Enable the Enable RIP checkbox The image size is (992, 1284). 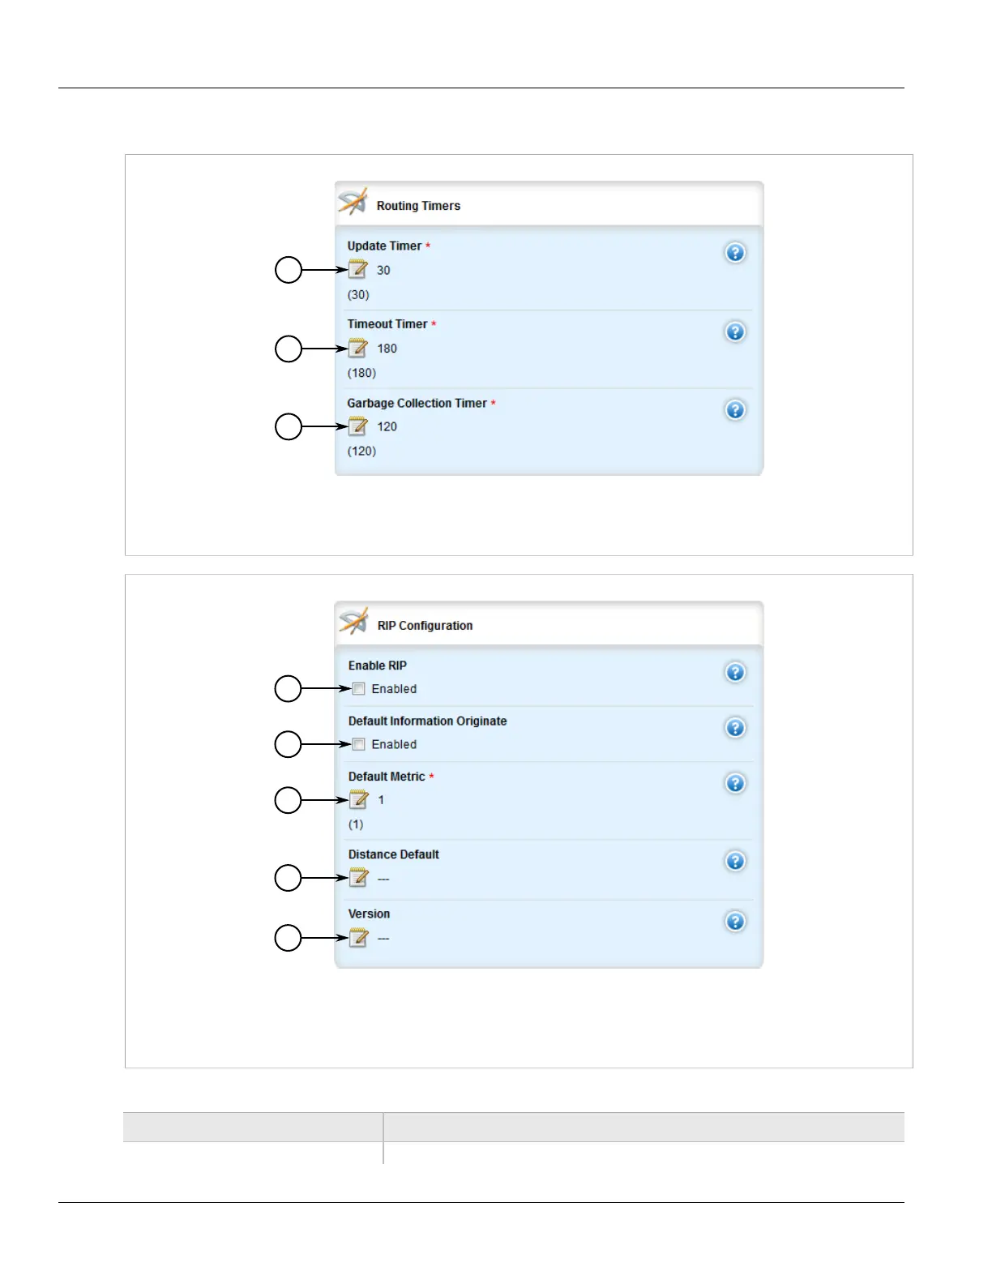[359, 689]
